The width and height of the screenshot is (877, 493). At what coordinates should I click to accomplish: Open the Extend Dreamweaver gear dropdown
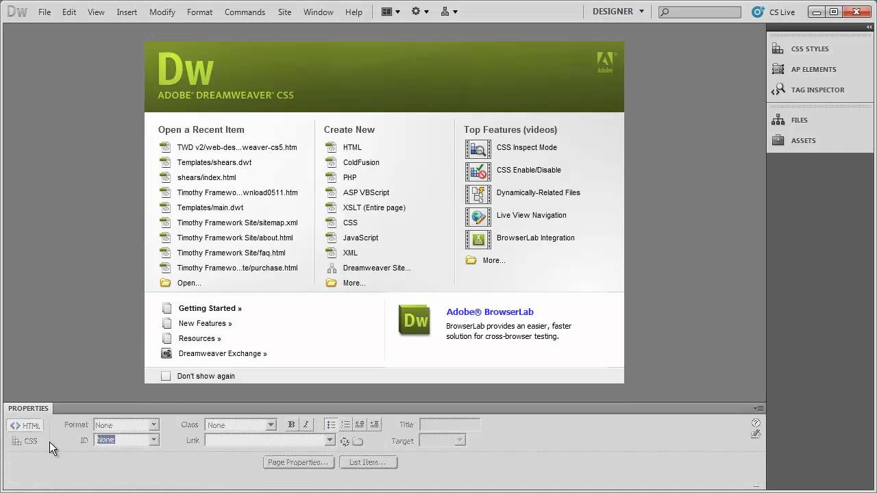coord(420,12)
